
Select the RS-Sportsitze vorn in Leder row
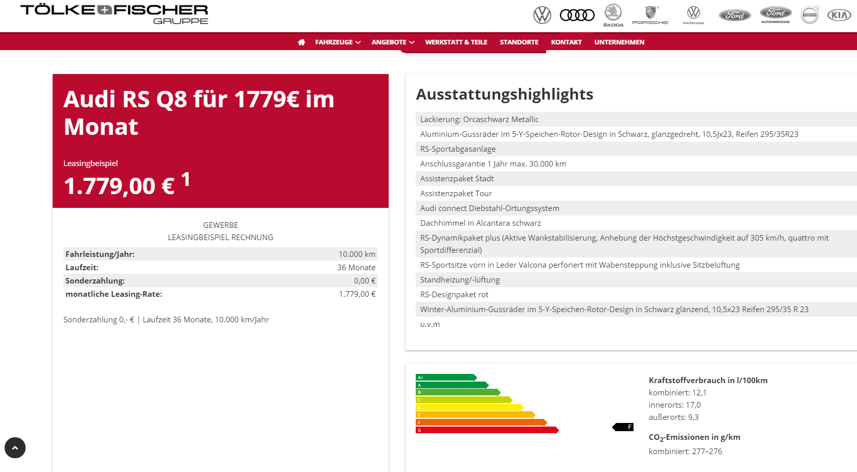tap(636, 265)
